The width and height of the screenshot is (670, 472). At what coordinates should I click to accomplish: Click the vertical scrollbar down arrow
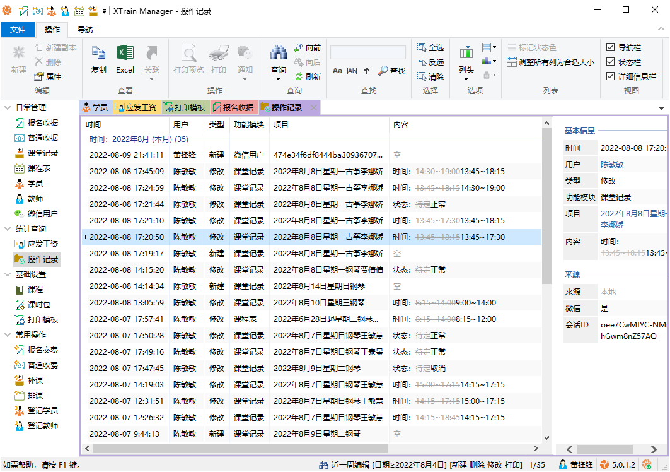point(546,438)
